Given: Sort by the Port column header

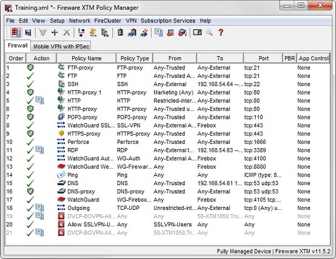Looking at the screenshot, I should pyautogui.click(x=263, y=58).
